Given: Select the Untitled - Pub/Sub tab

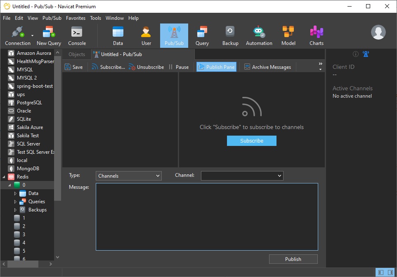Looking at the screenshot, I should [x=143, y=54].
